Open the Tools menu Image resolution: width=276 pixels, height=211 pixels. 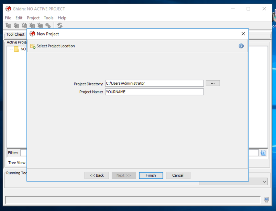pyautogui.click(x=48, y=18)
